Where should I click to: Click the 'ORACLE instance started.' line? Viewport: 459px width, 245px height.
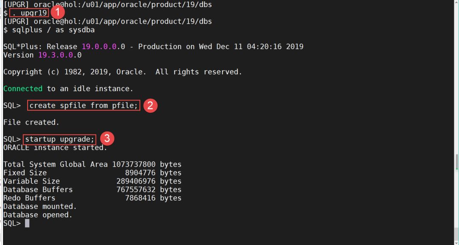tap(55, 148)
